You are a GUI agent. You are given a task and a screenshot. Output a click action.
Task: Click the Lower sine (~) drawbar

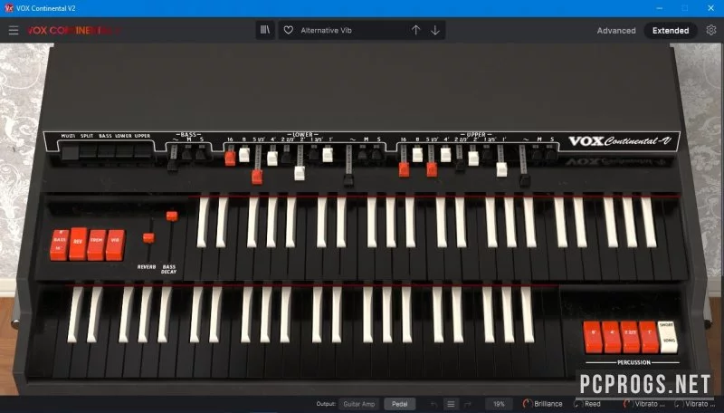coord(348,179)
